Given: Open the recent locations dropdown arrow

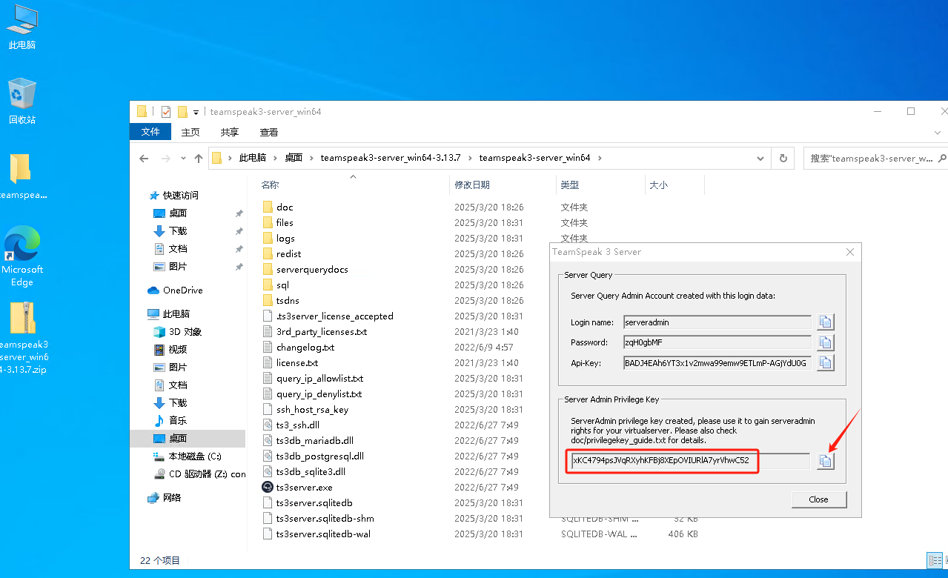Looking at the screenshot, I should (183, 158).
